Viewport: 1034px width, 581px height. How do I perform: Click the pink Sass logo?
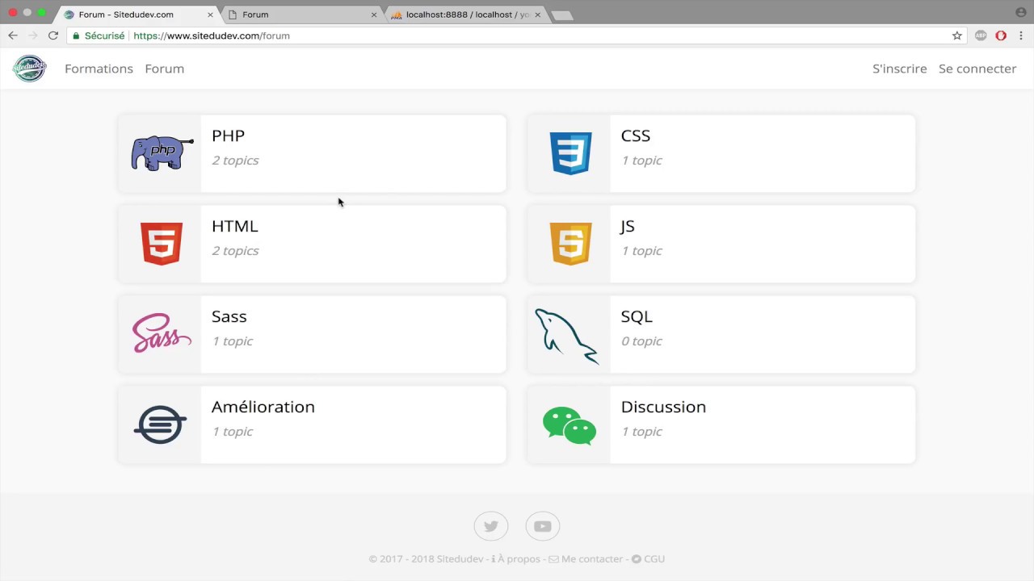click(x=162, y=333)
